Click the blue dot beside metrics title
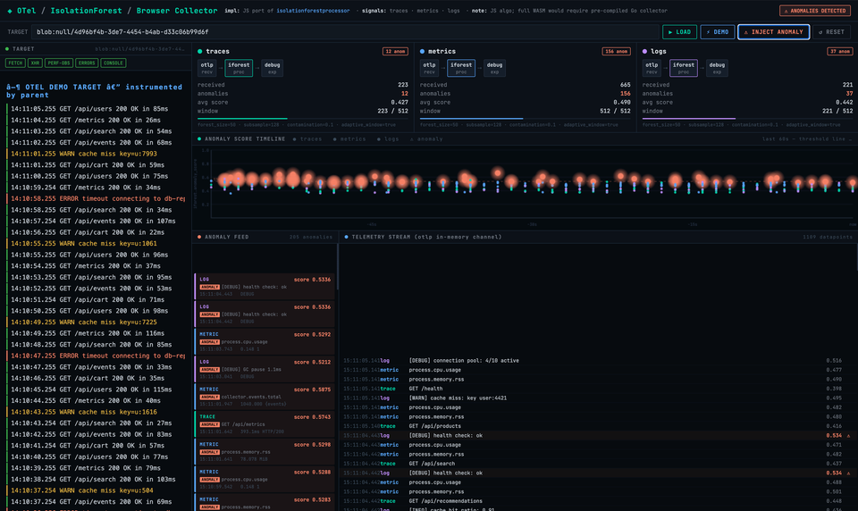Viewport: 858px width, 511px height. (422, 52)
